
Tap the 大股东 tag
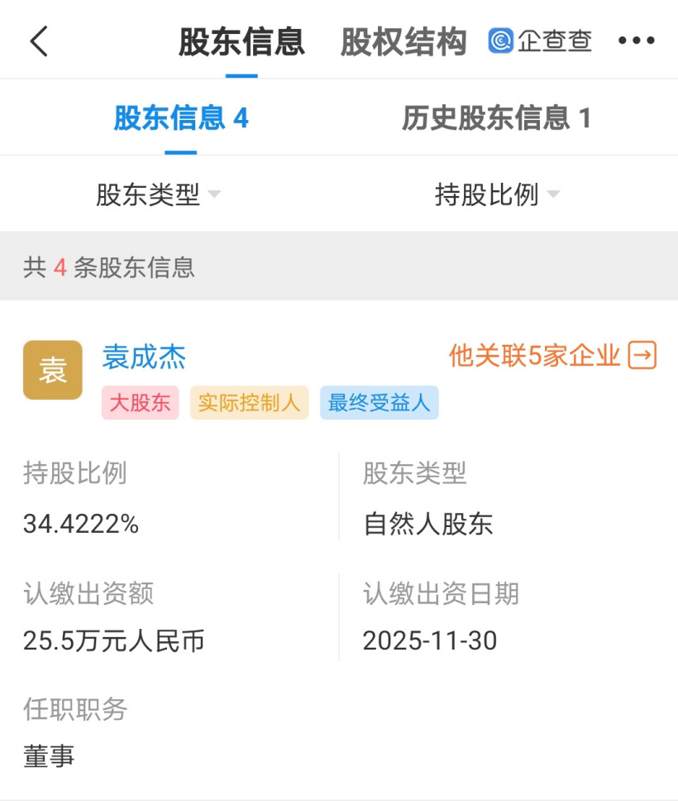click(140, 403)
